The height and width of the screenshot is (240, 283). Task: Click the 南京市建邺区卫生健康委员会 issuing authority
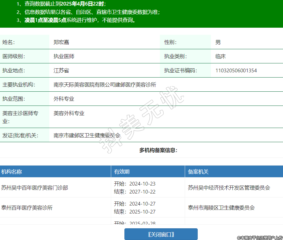coord(87,135)
